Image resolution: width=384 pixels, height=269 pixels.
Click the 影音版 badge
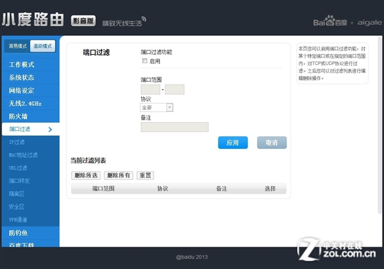83,21
